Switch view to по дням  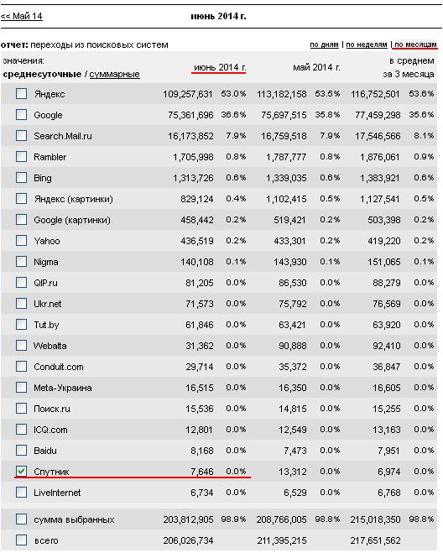324,44
